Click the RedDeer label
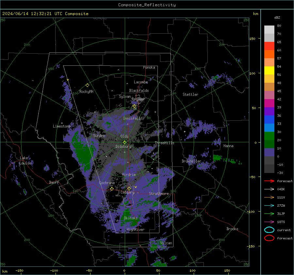 click(x=139, y=99)
